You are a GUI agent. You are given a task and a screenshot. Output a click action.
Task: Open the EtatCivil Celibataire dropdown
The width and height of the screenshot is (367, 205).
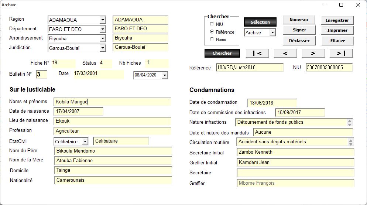coord(85,141)
